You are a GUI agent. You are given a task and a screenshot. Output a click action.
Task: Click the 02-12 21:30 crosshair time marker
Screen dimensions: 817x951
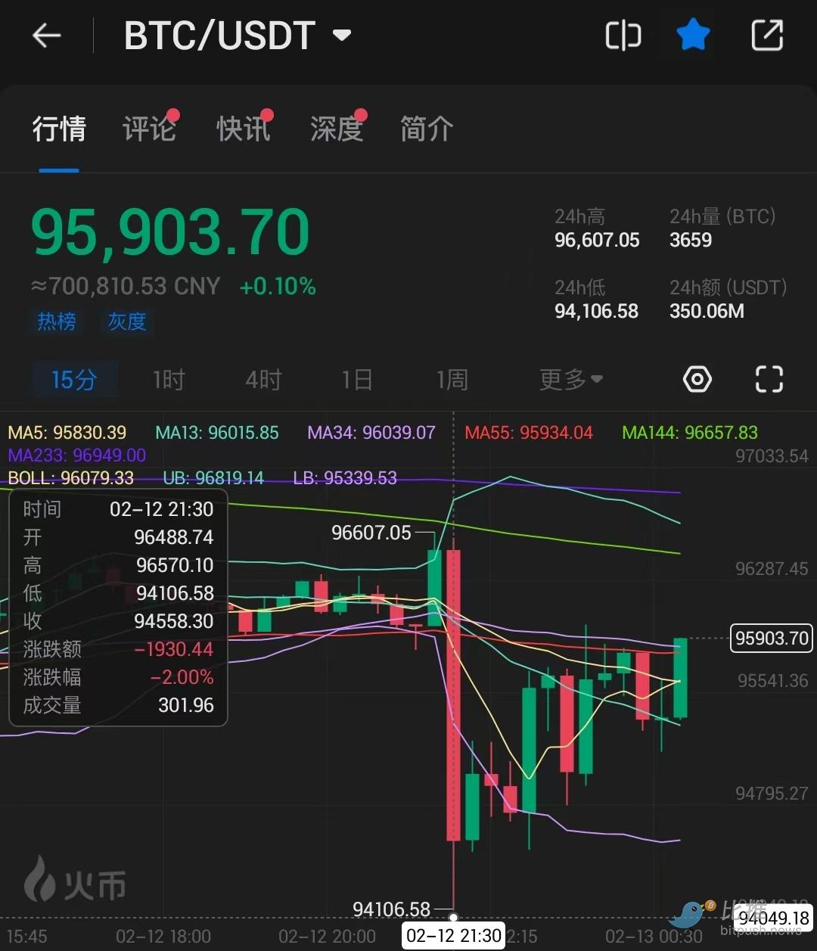coord(454,936)
